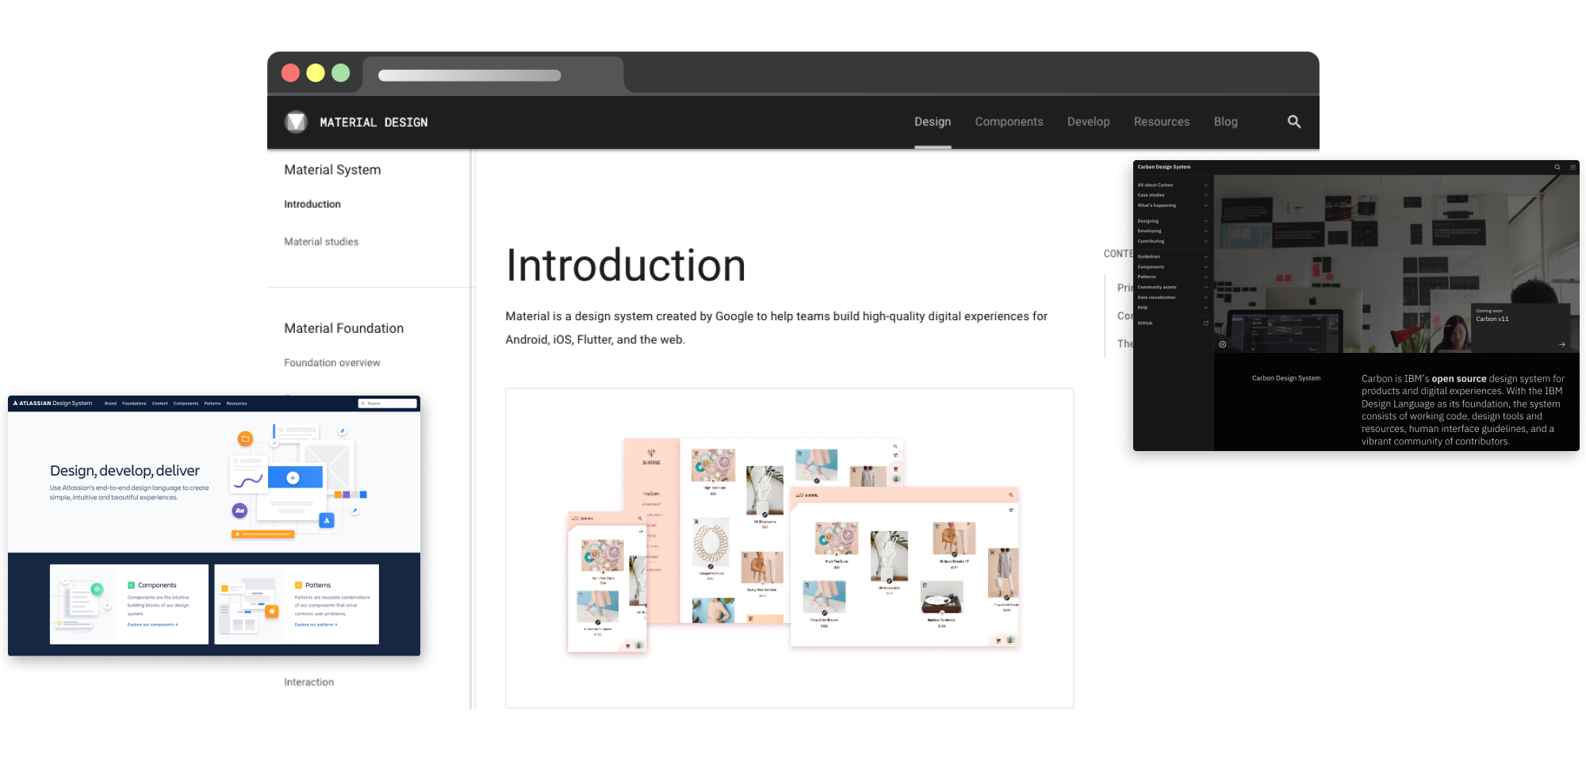Expand All about Carbon section
This screenshot has height=761, width=1586.
coord(1173,185)
